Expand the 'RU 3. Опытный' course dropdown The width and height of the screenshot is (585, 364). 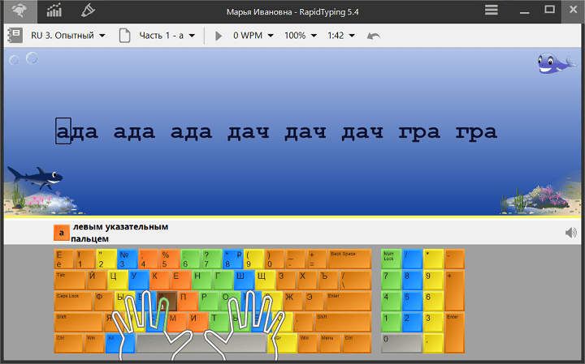(68, 36)
